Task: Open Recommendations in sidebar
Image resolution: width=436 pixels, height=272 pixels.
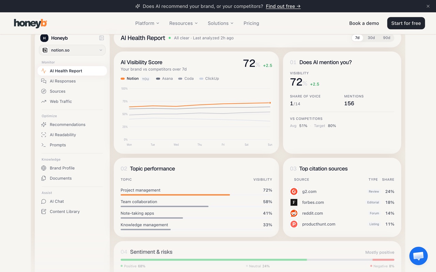Action: point(72,125)
